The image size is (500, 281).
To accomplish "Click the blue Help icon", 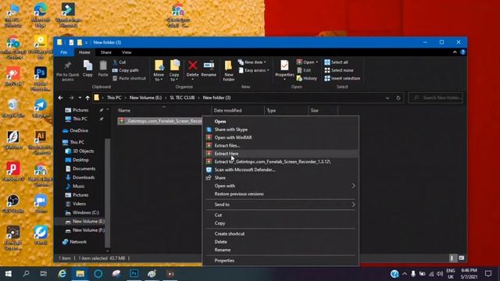I will coord(462,52).
